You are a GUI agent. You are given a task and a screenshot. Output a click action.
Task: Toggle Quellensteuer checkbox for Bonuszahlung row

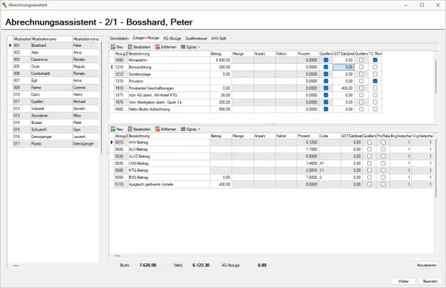[326, 67]
